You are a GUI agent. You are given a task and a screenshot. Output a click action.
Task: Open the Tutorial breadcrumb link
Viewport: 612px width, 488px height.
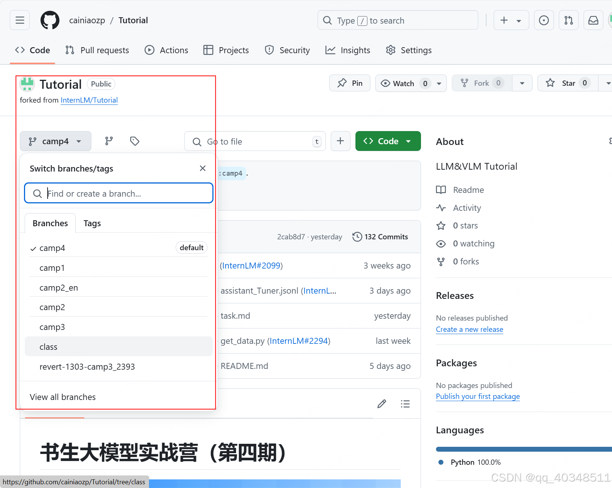click(x=133, y=20)
